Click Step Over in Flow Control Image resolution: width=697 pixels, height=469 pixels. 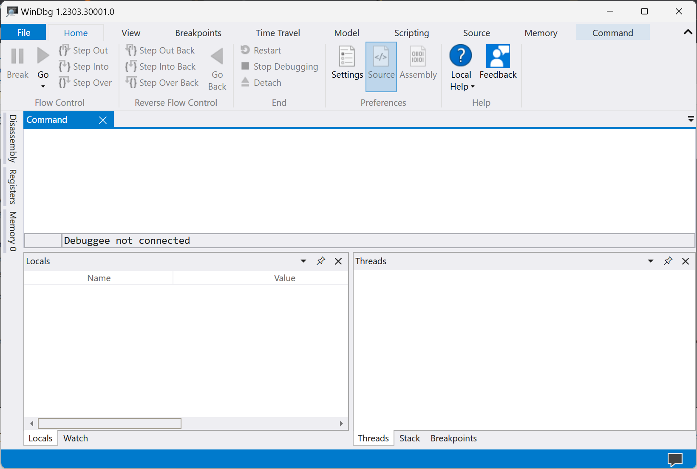click(85, 82)
